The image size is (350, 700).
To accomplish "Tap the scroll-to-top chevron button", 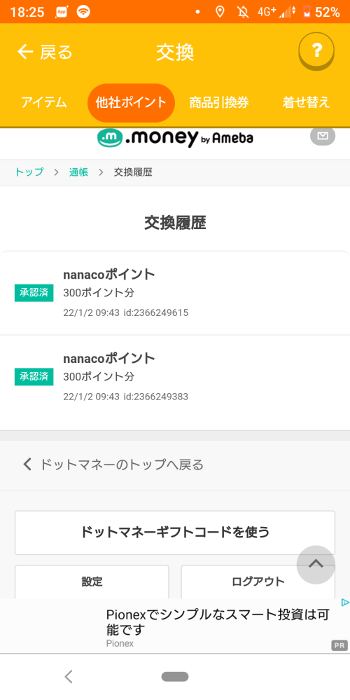I will (316, 564).
